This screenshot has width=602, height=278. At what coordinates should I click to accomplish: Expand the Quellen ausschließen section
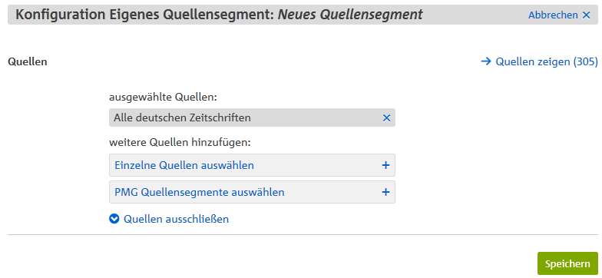tap(176, 219)
